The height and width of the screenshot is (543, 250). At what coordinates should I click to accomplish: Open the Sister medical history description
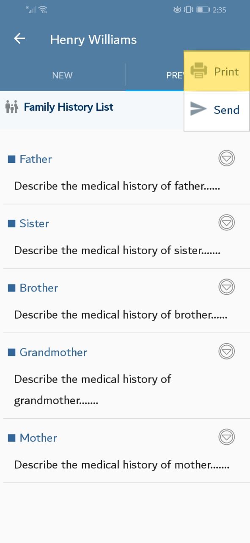[117, 250]
